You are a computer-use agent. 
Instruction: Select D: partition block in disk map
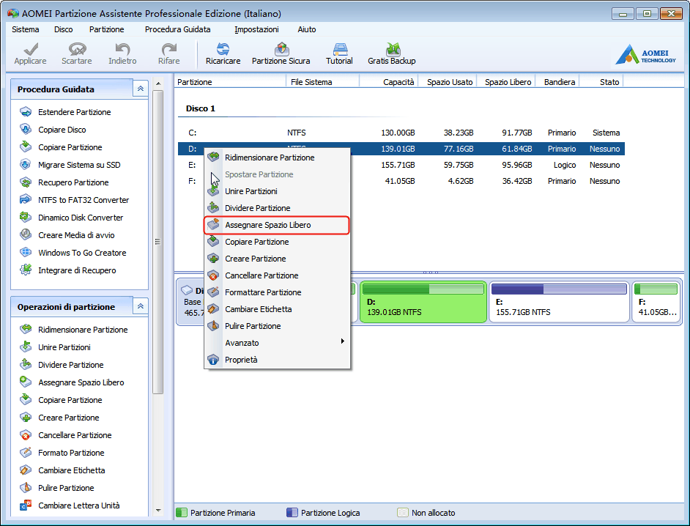coord(423,302)
